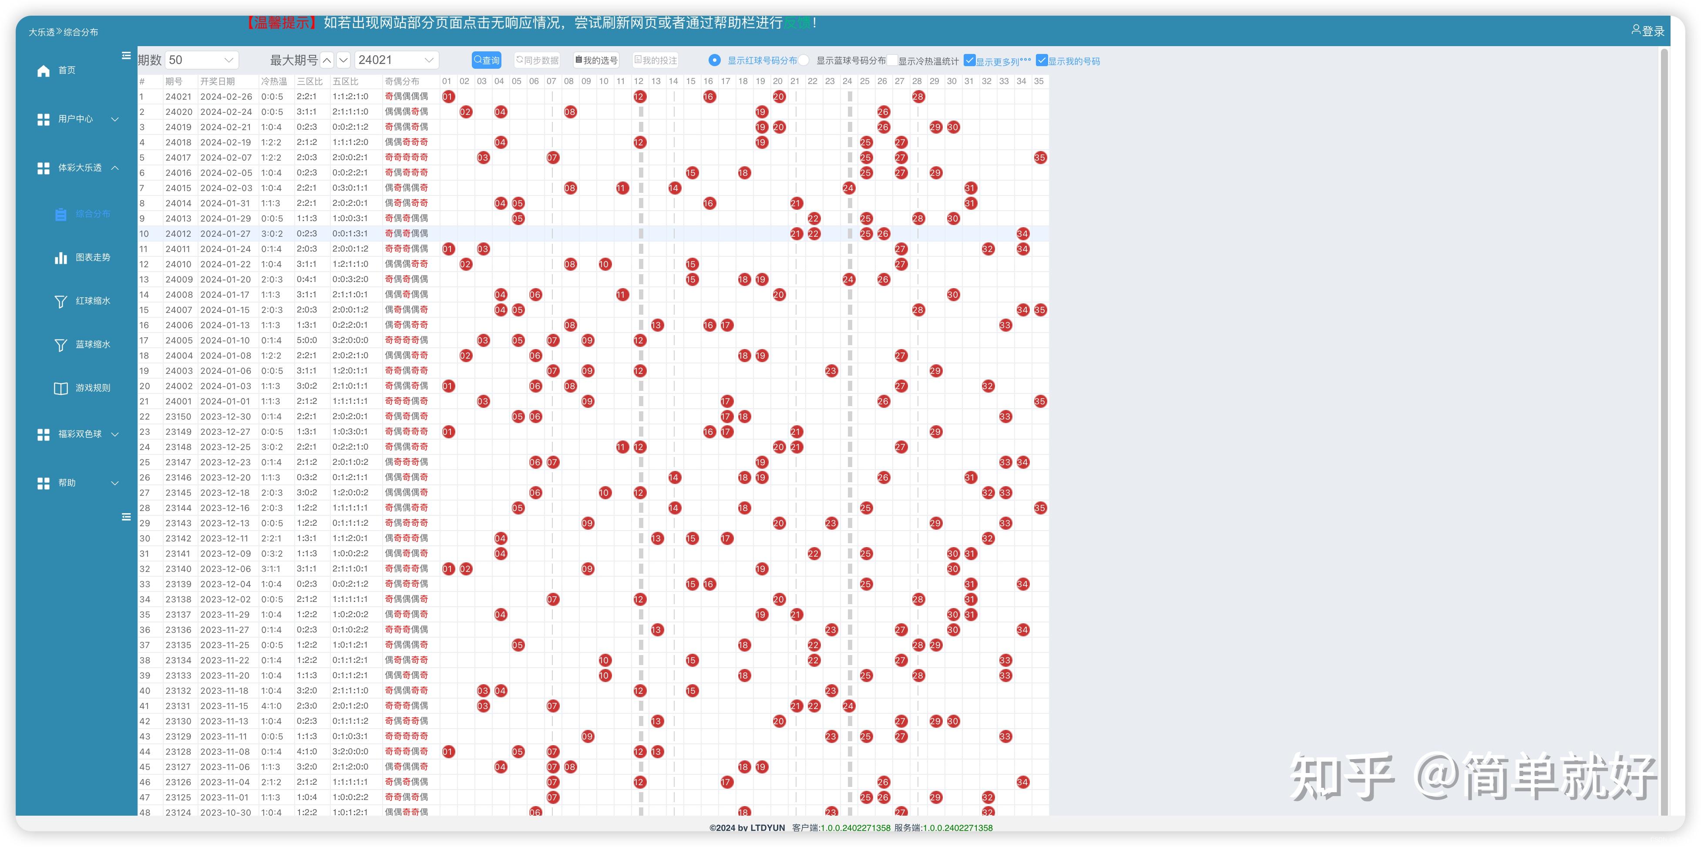
Task: Click the 蓝球缩水 funnel icon
Action: coord(61,345)
